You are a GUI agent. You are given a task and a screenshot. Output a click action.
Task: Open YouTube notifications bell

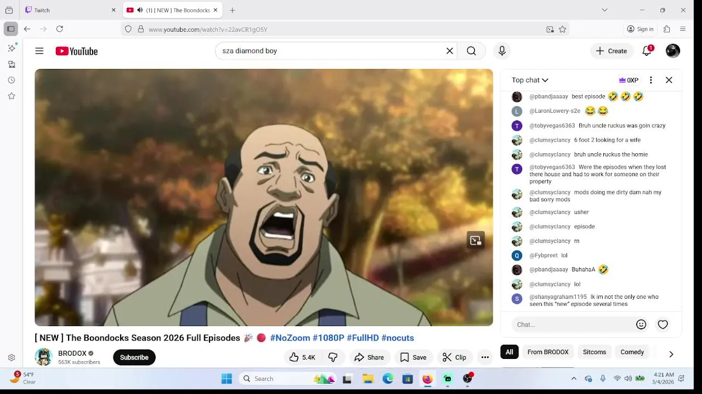[x=647, y=51]
